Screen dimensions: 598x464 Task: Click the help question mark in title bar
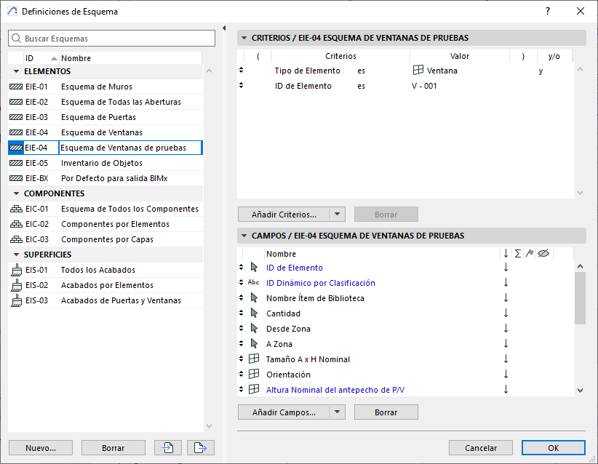547,12
